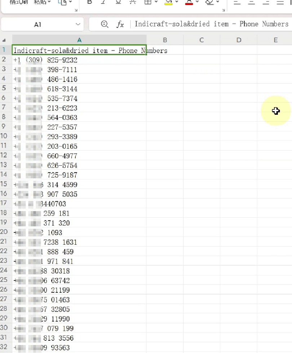
Task: Click the 格式刷 format painter button
Action: (18, 2)
